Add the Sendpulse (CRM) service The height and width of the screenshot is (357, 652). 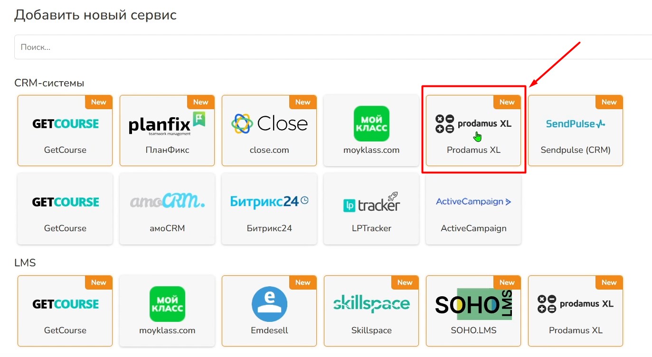click(x=576, y=131)
